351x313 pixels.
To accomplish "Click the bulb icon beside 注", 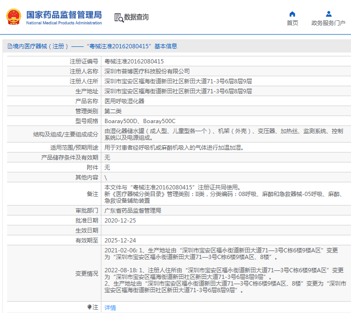I will tap(90, 307).
